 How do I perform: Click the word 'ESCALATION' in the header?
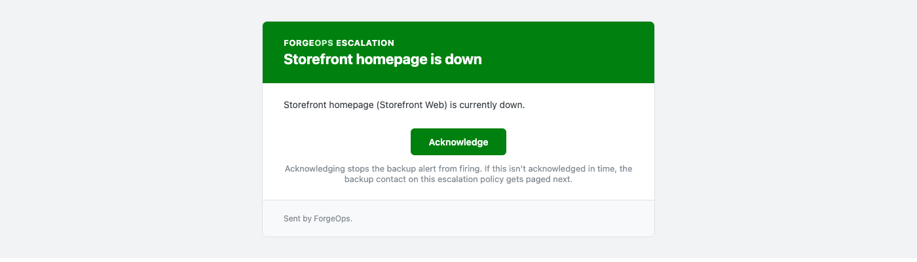[x=365, y=43]
